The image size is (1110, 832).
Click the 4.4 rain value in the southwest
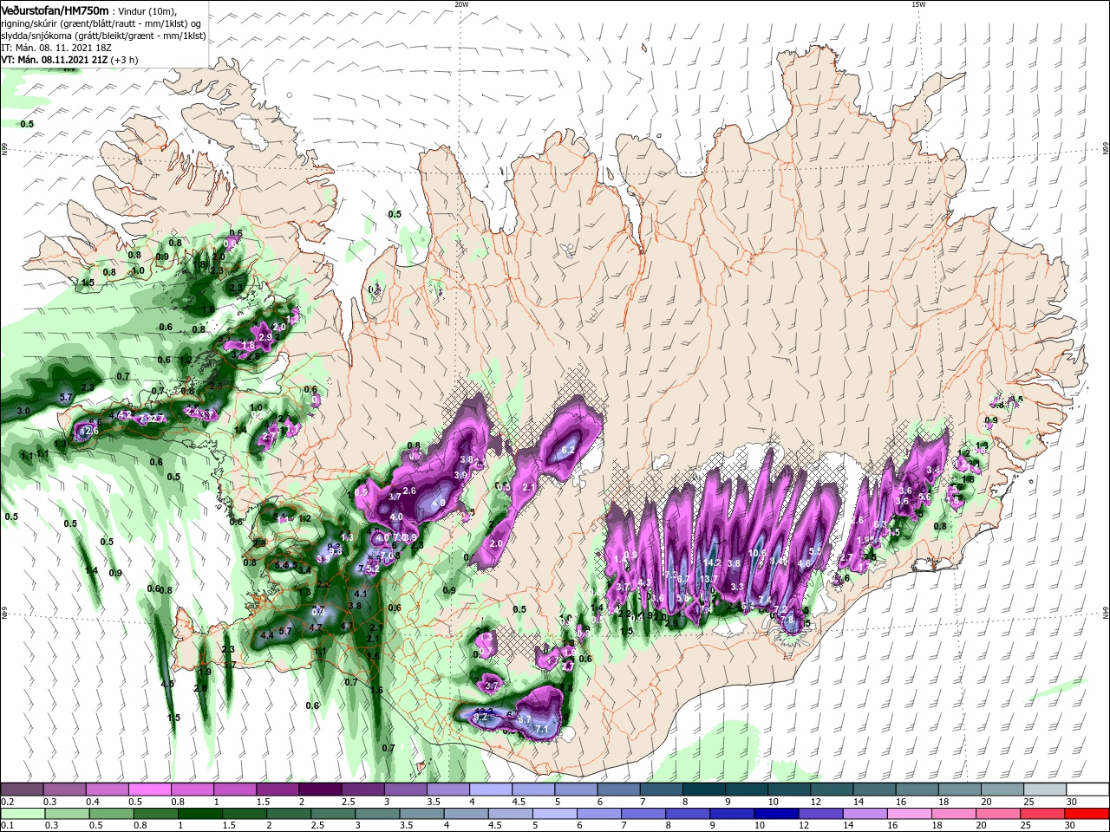tap(267, 635)
